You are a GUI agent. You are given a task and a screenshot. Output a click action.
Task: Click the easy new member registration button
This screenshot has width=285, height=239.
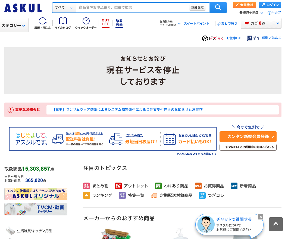point(248,137)
